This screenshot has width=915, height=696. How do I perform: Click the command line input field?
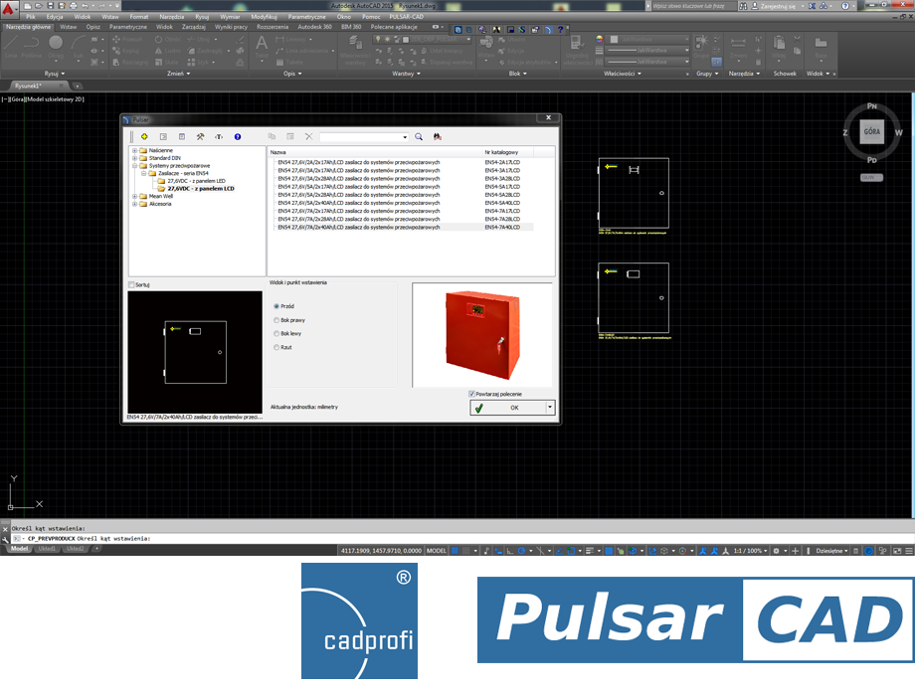461,539
